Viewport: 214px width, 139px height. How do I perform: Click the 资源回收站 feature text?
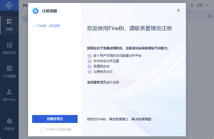(101, 66)
